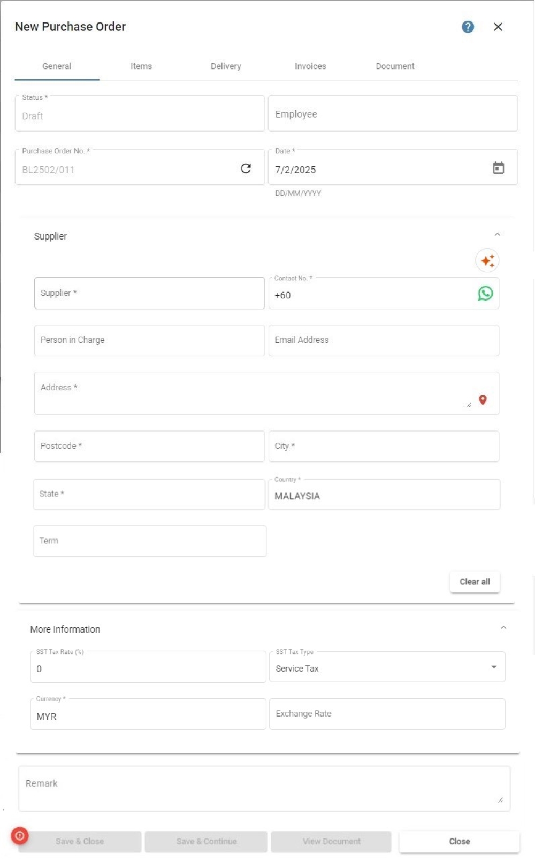Open the SST Tax Type dropdown
Screen dimensions: 535x862
494,667
